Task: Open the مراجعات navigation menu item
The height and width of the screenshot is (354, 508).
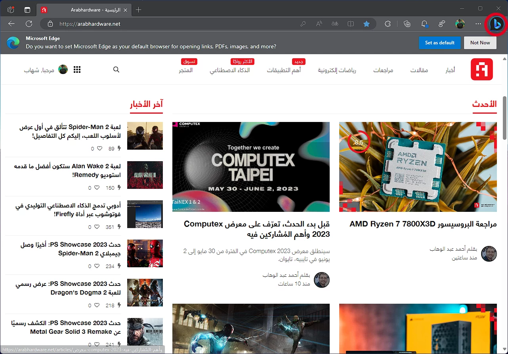Action: (383, 70)
